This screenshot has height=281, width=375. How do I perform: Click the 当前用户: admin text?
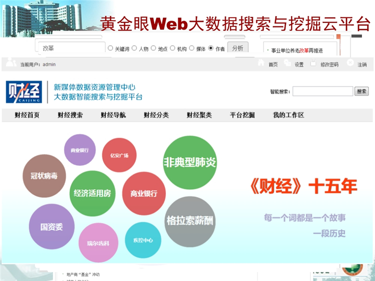[38, 64]
